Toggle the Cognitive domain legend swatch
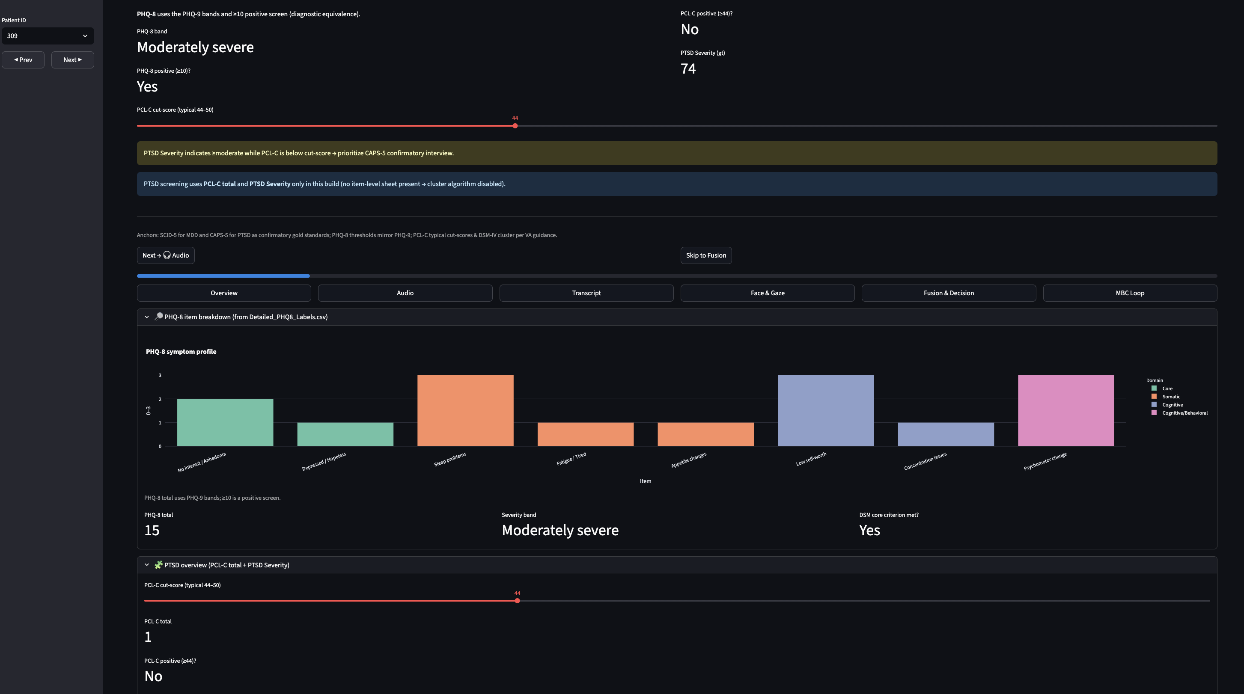This screenshot has height=694, width=1244. pyautogui.click(x=1154, y=405)
